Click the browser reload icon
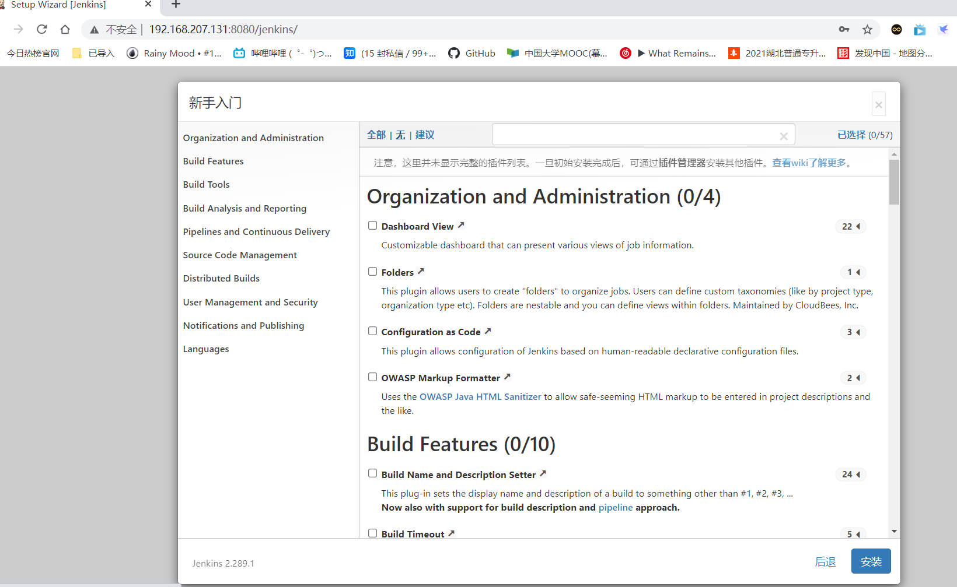This screenshot has width=957, height=587. [41, 29]
